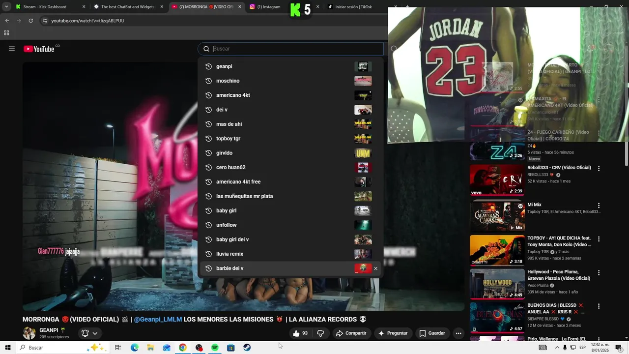Like the video with thumbs up
629x354 pixels.
[300, 333]
